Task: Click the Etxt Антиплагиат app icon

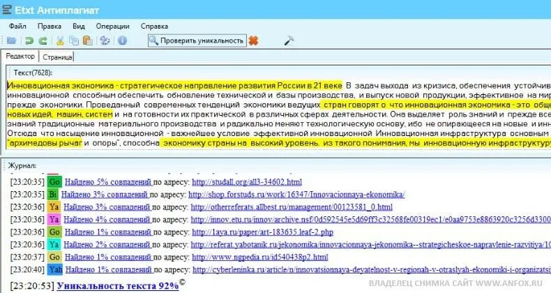Action: pyautogui.click(x=7, y=10)
